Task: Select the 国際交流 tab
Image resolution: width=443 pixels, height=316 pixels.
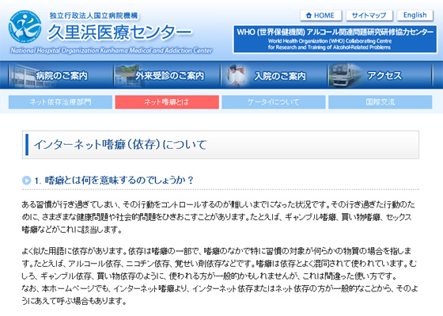Action: click(380, 102)
